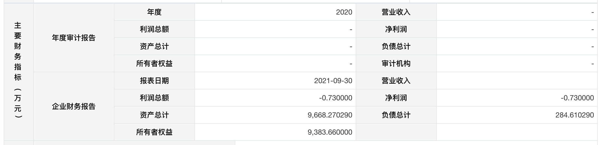Screen dimensions: 603x145
Task: Select 利润总额 label in 年度审计报告 section
Action: tap(154, 29)
